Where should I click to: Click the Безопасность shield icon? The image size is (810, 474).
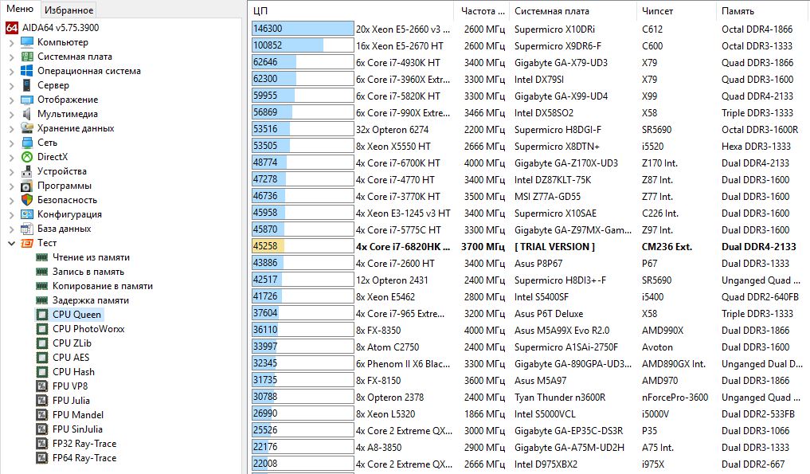[27, 200]
